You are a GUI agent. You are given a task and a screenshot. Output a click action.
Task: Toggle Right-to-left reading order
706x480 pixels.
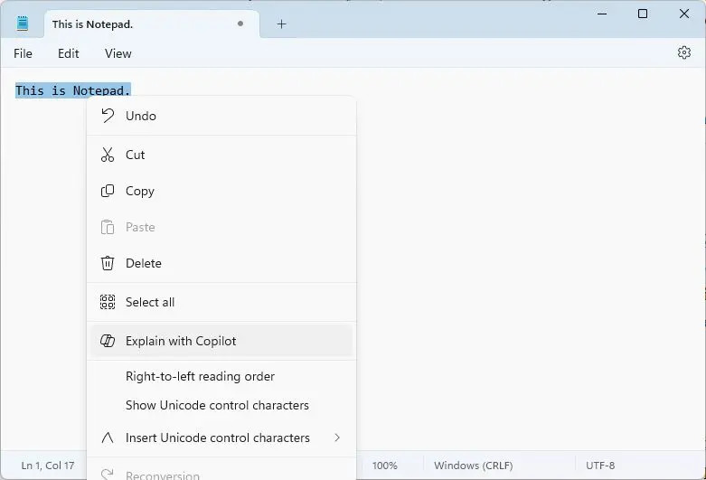[200, 376]
